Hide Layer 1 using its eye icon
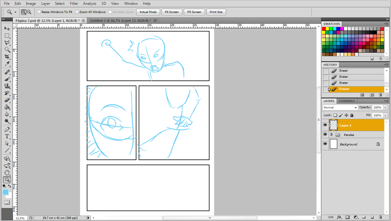The width and height of the screenshot is (391, 221). coord(325,125)
